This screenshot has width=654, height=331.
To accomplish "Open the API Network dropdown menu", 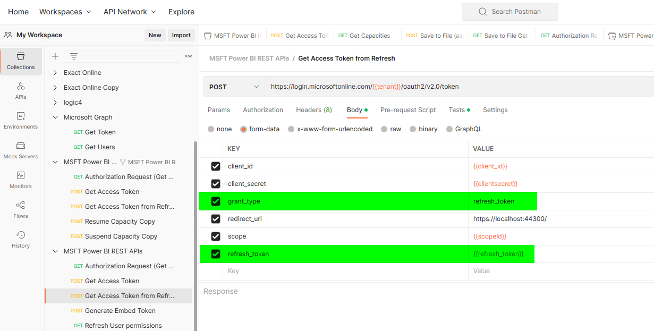I will pyautogui.click(x=130, y=12).
